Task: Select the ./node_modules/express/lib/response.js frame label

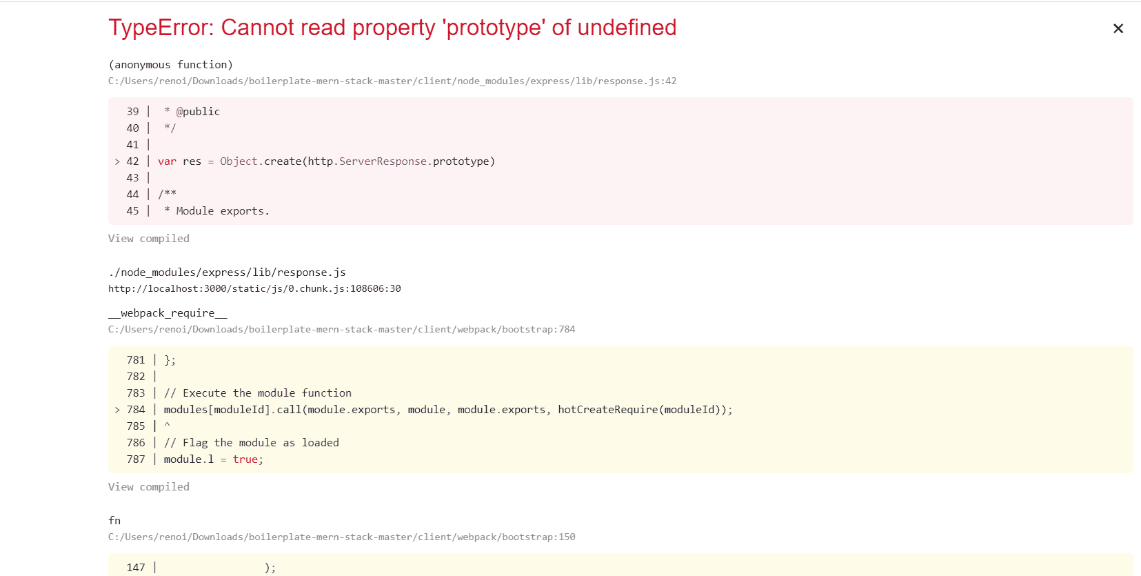Action: pos(227,272)
